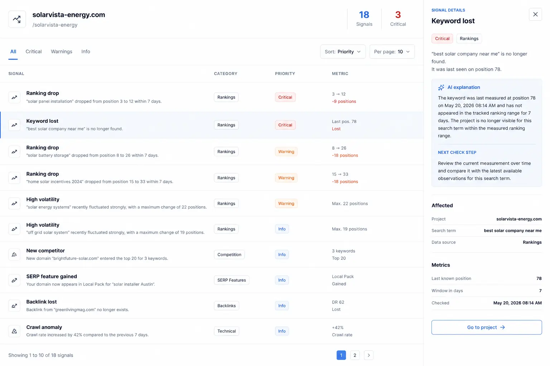The image size is (550, 366).
Task: Click the Info badge on the Crawl anomaly row
Action: tap(282, 331)
